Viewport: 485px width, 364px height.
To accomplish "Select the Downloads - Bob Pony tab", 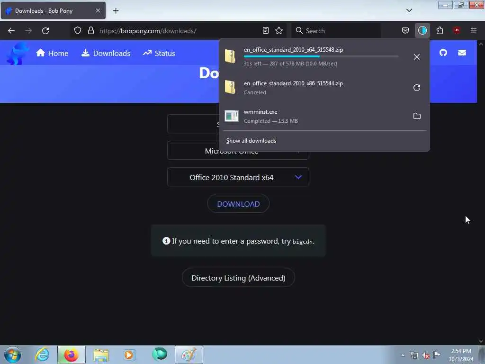I will (x=53, y=10).
